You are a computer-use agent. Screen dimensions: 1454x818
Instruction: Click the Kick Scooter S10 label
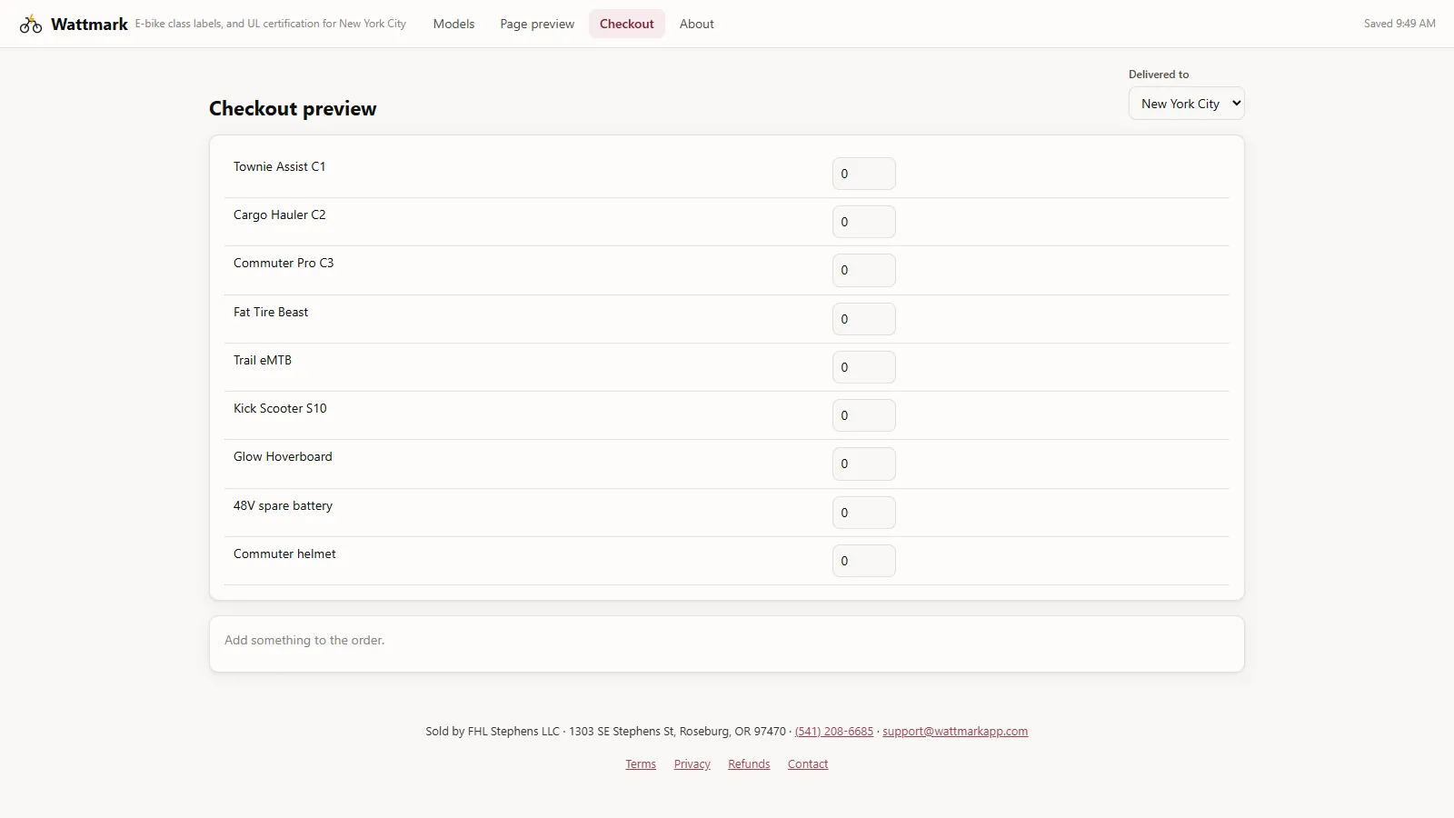[x=280, y=408]
